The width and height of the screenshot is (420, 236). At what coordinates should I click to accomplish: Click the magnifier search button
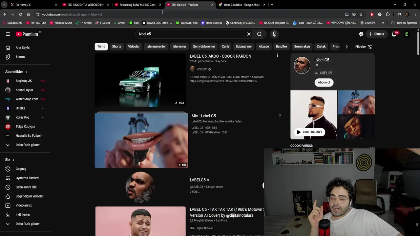pos(259,34)
